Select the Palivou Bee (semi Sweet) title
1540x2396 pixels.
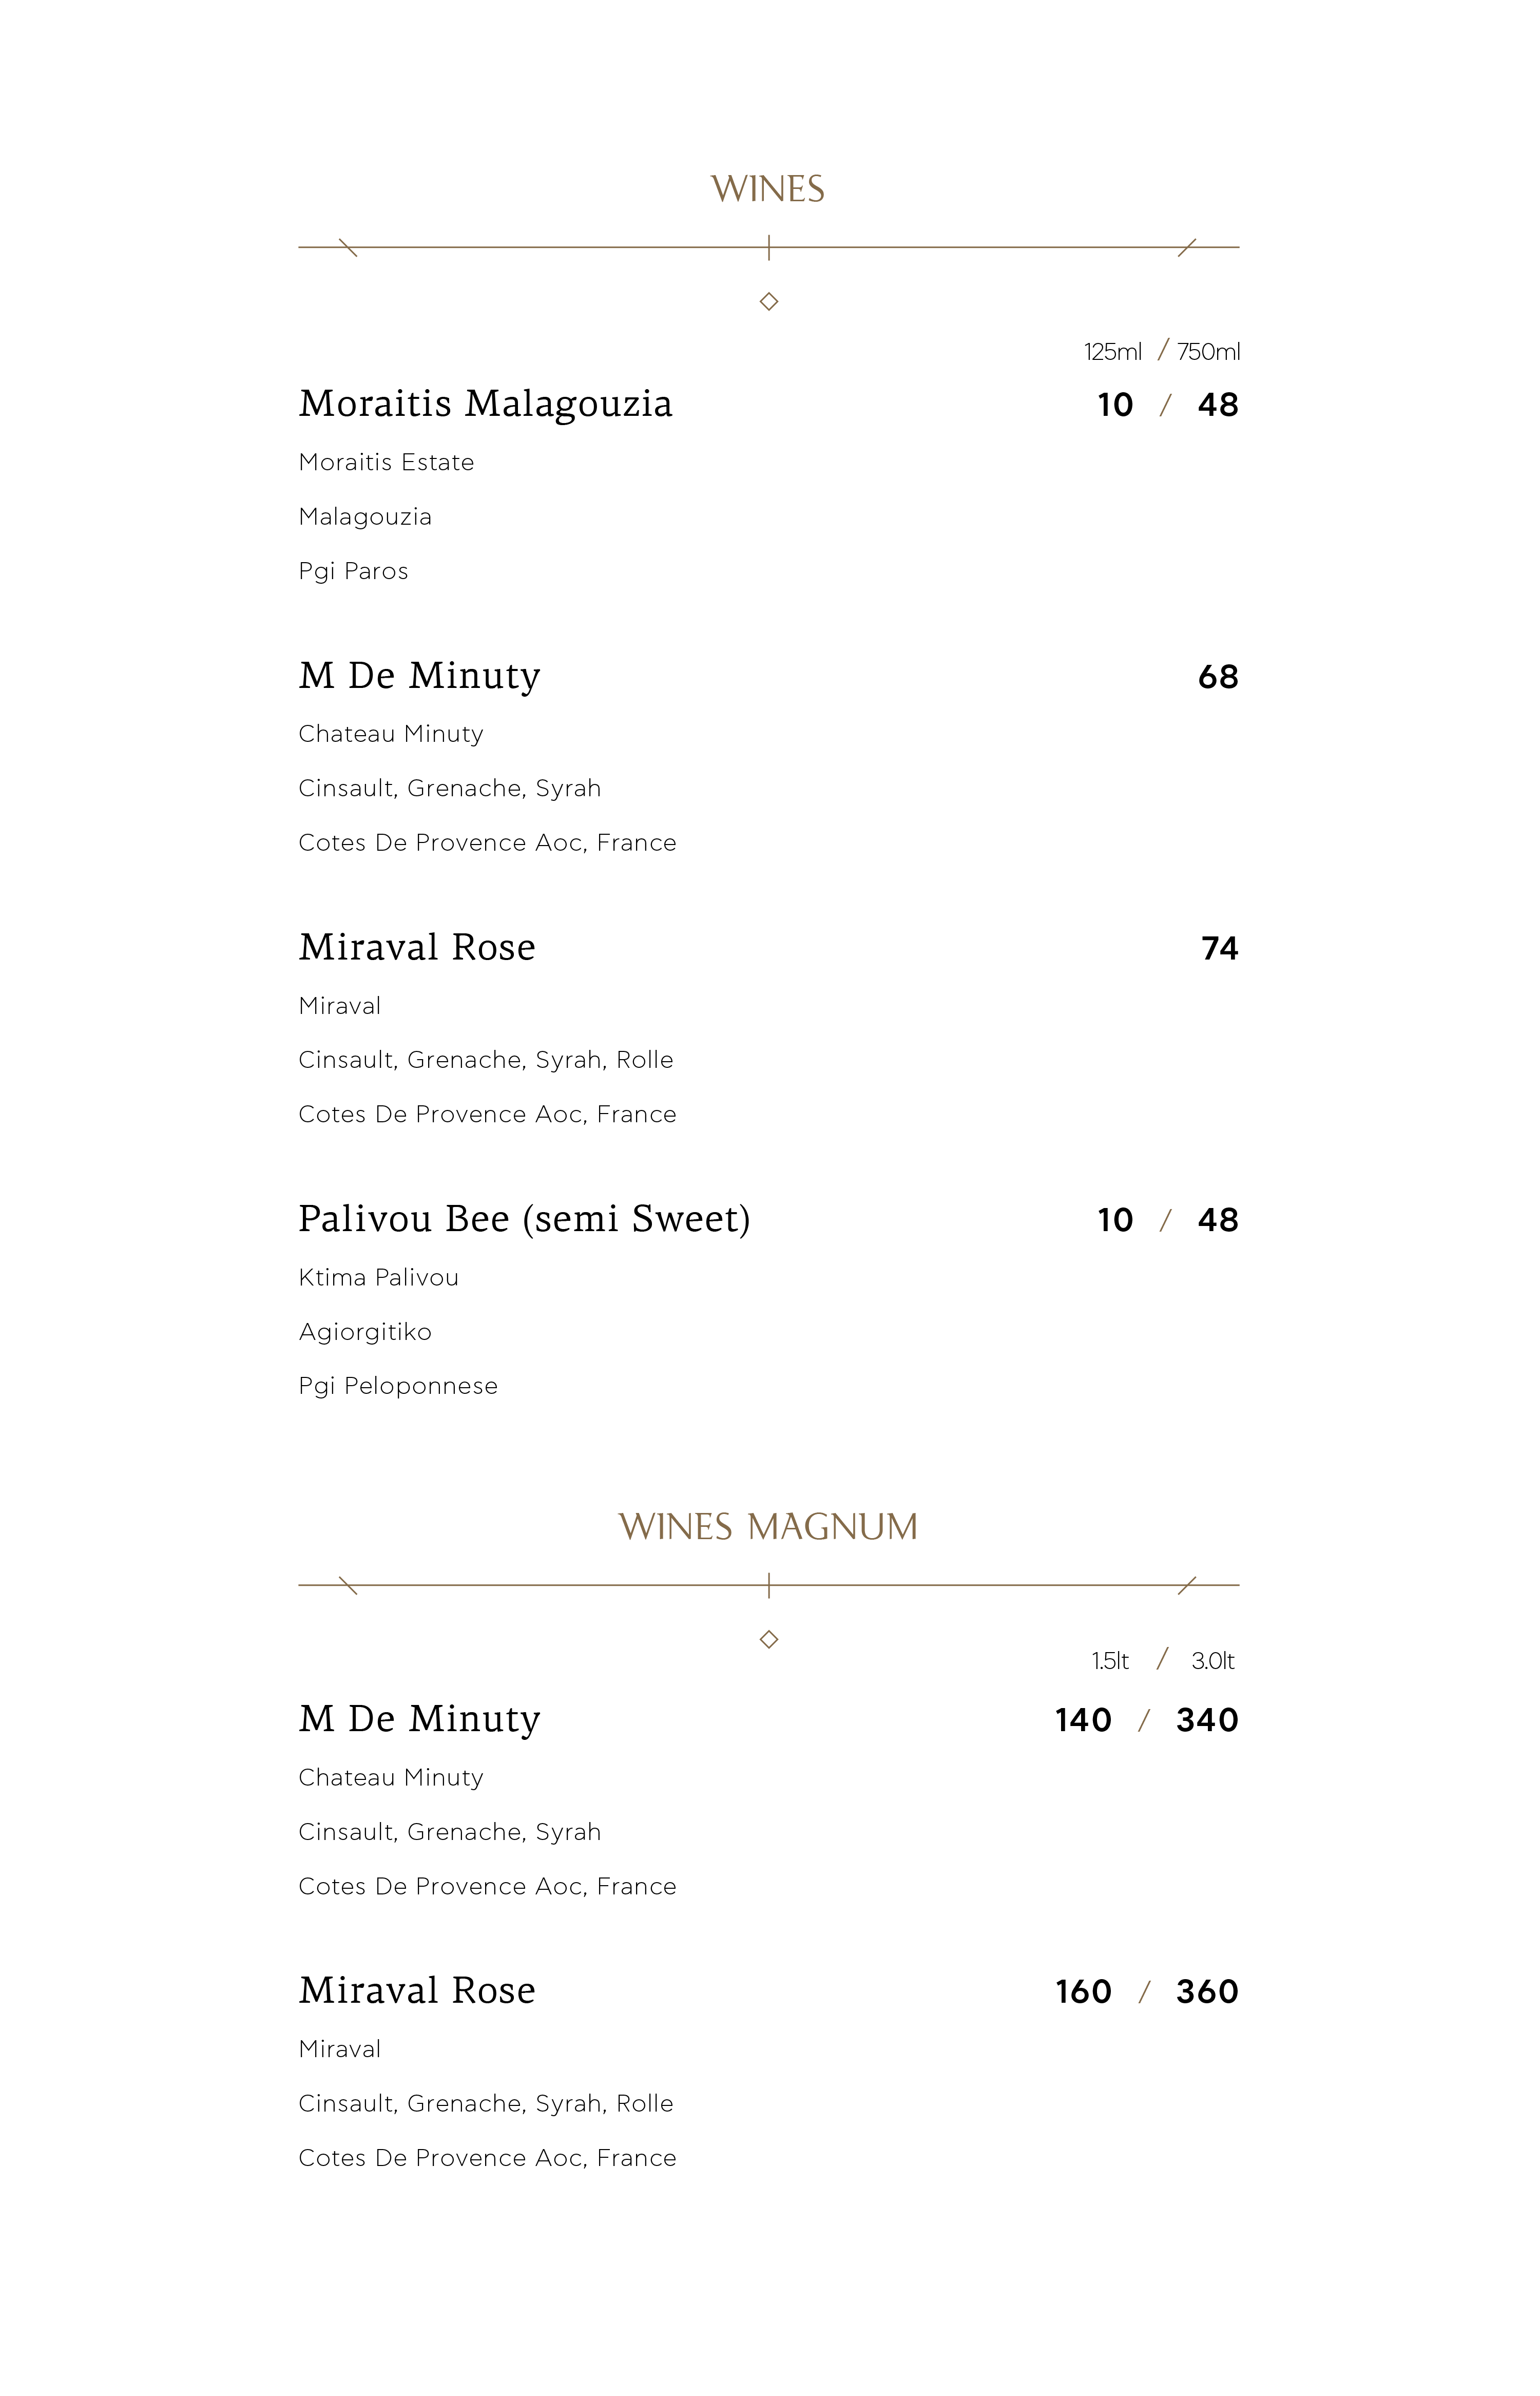pos(524,1219)
